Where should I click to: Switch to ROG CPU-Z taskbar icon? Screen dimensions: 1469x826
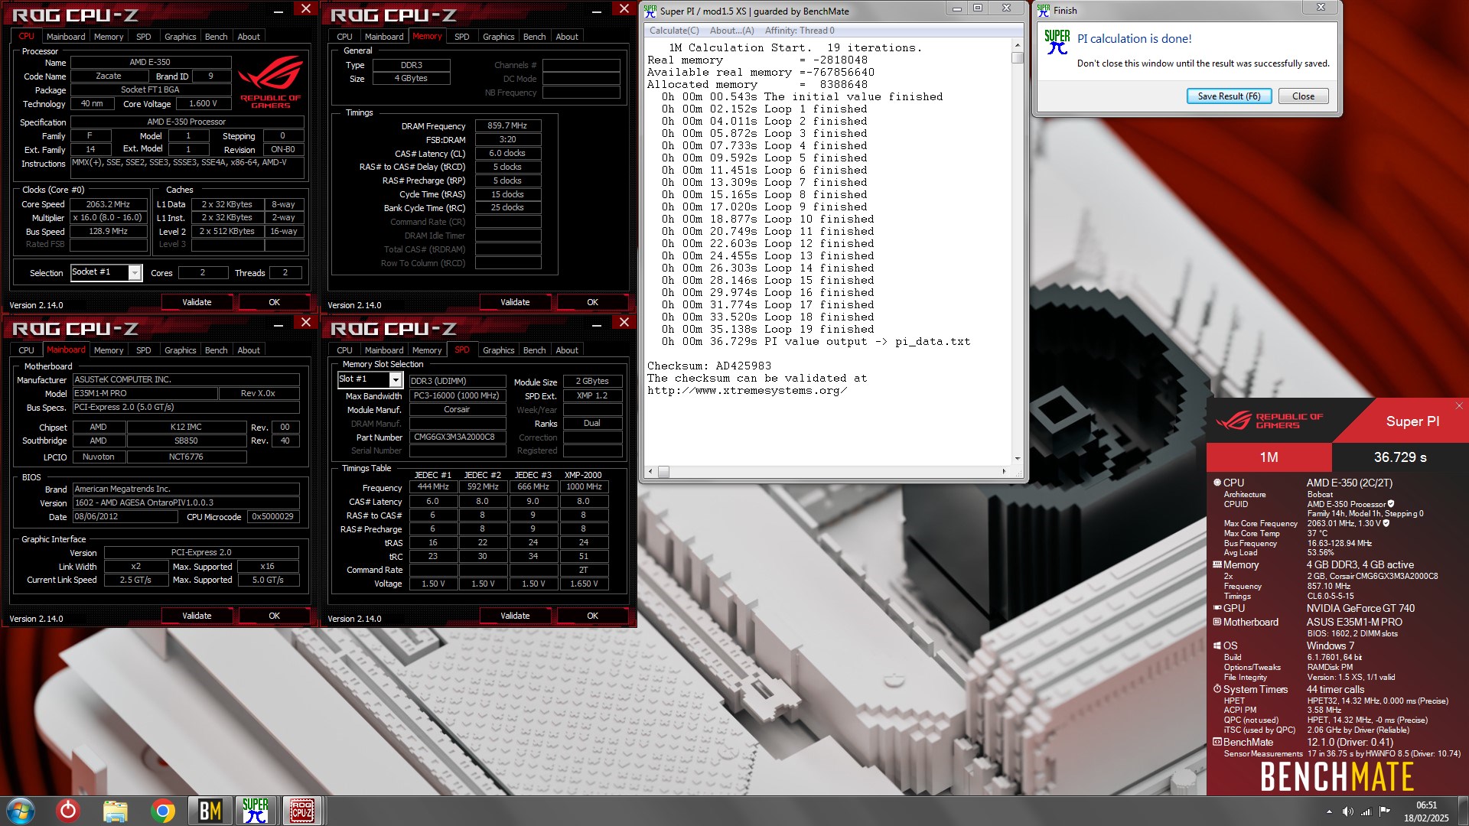[301, 811]
